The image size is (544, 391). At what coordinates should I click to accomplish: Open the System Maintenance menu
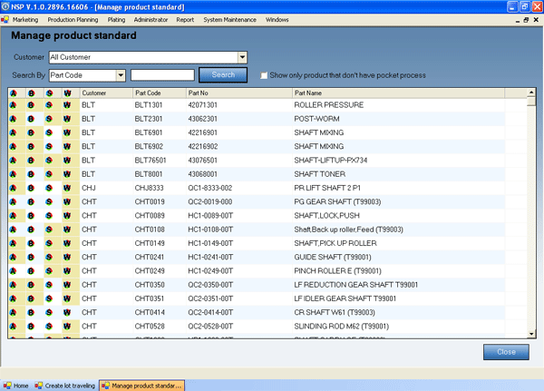pyautogui.click(x=229, y=18)
